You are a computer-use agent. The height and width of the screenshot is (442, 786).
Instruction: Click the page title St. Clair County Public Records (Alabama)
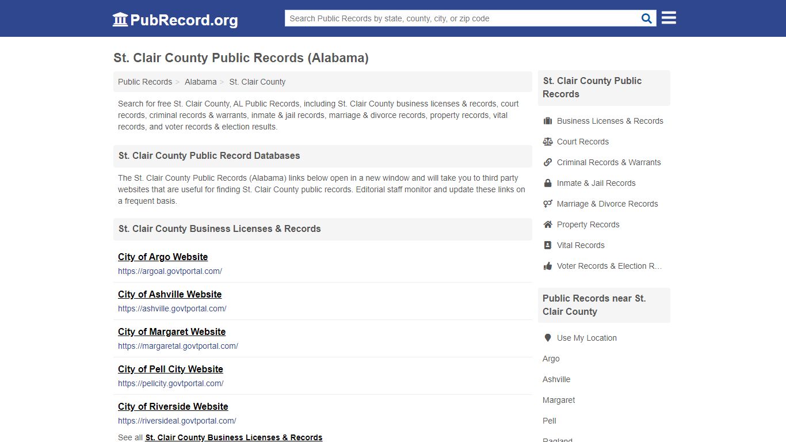[x=241, y=58]
